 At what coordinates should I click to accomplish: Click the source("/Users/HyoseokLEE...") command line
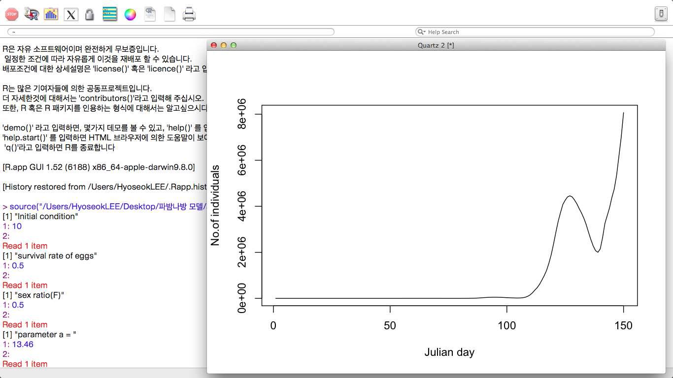(104, 207)
